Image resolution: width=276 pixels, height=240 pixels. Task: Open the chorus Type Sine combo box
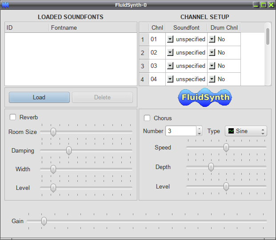tap(246, 131)
